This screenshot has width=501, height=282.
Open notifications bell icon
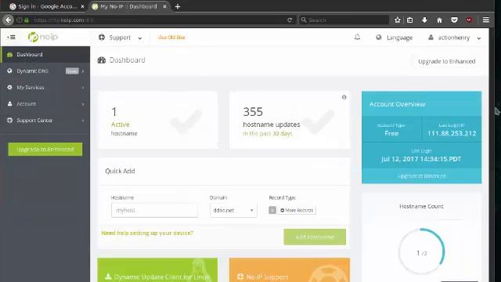(x=357, y=37)
